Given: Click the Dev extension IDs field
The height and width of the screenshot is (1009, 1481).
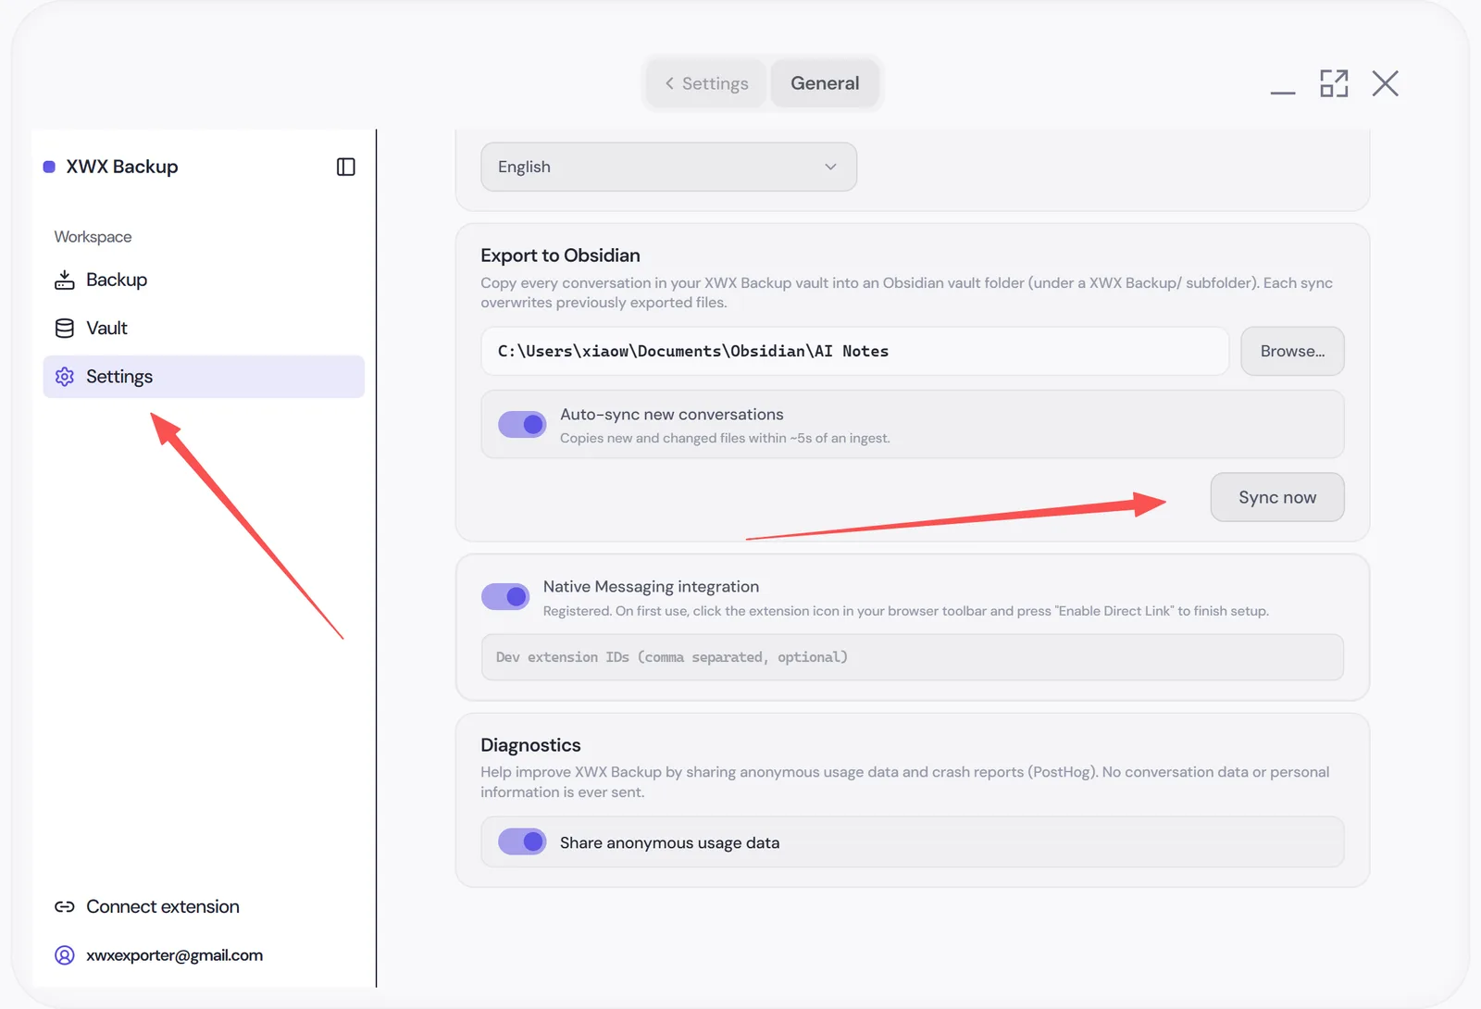Looking at the screenshot, I should (x=913, y=657).
